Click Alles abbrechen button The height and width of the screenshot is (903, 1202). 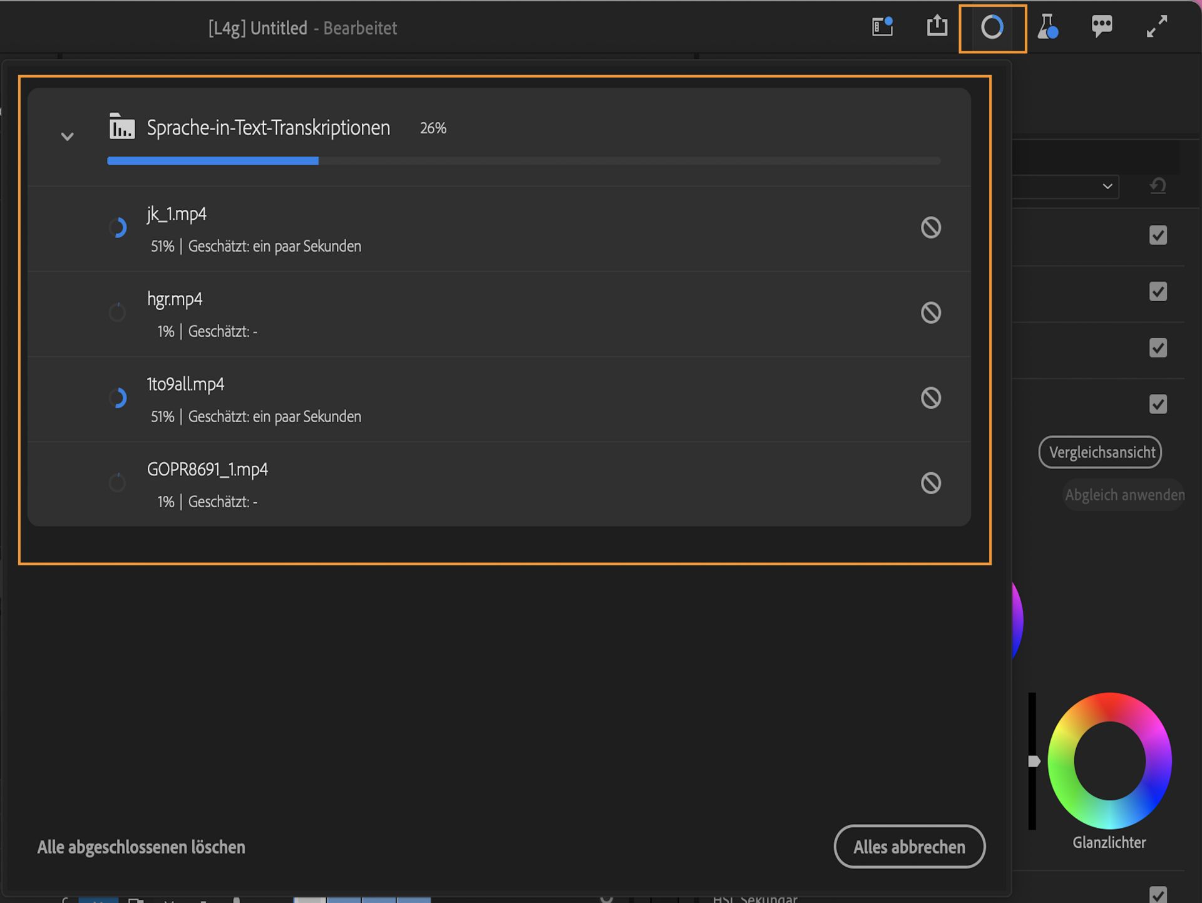pos(909,847)
